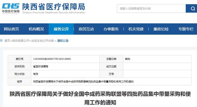Click the magnifier search button
The image size is (197, 107).
pyautogui.click(x=191, y=9)
